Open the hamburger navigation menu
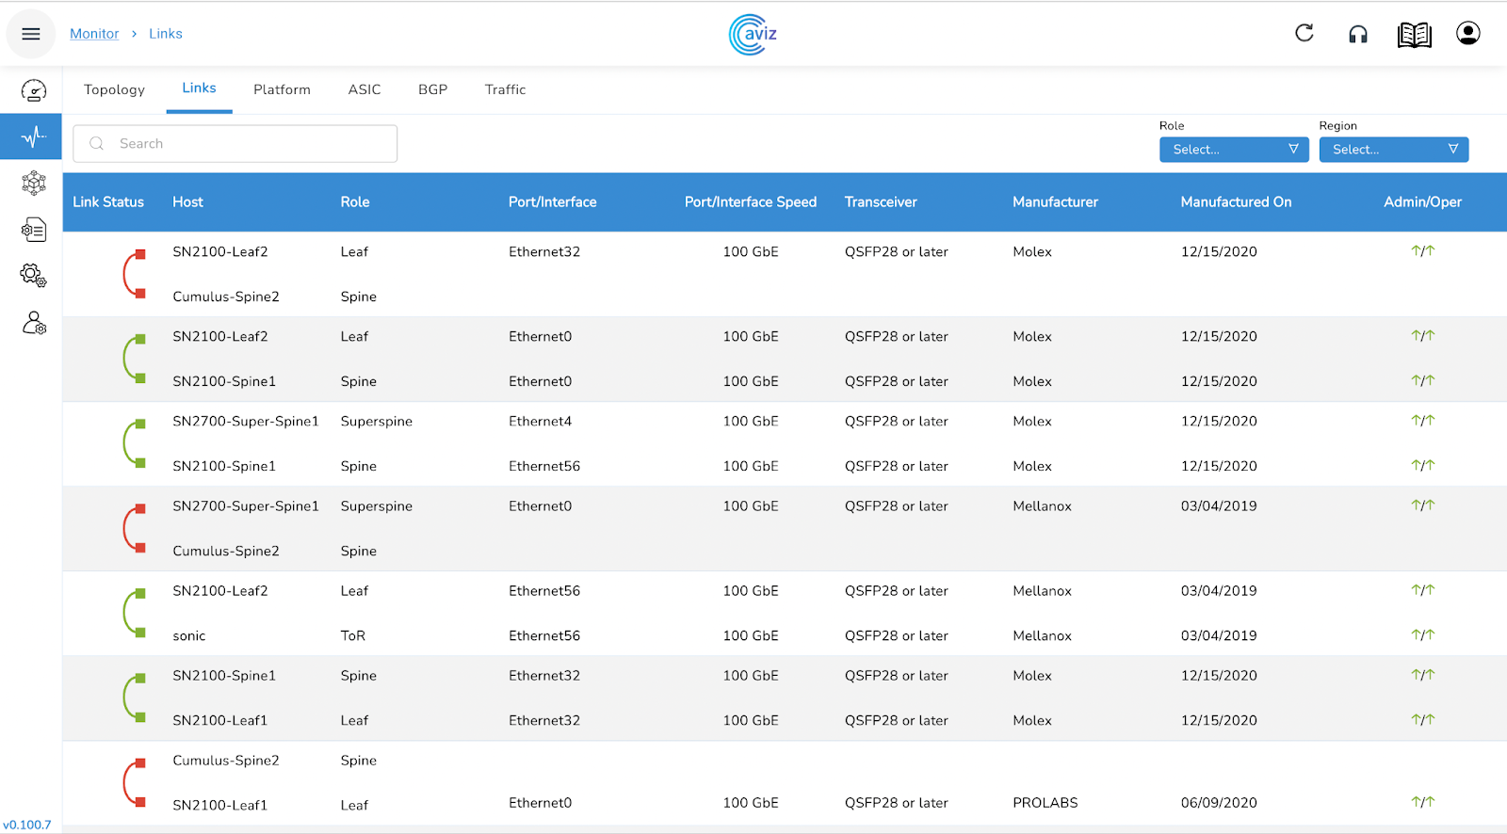 coord(31,34)
